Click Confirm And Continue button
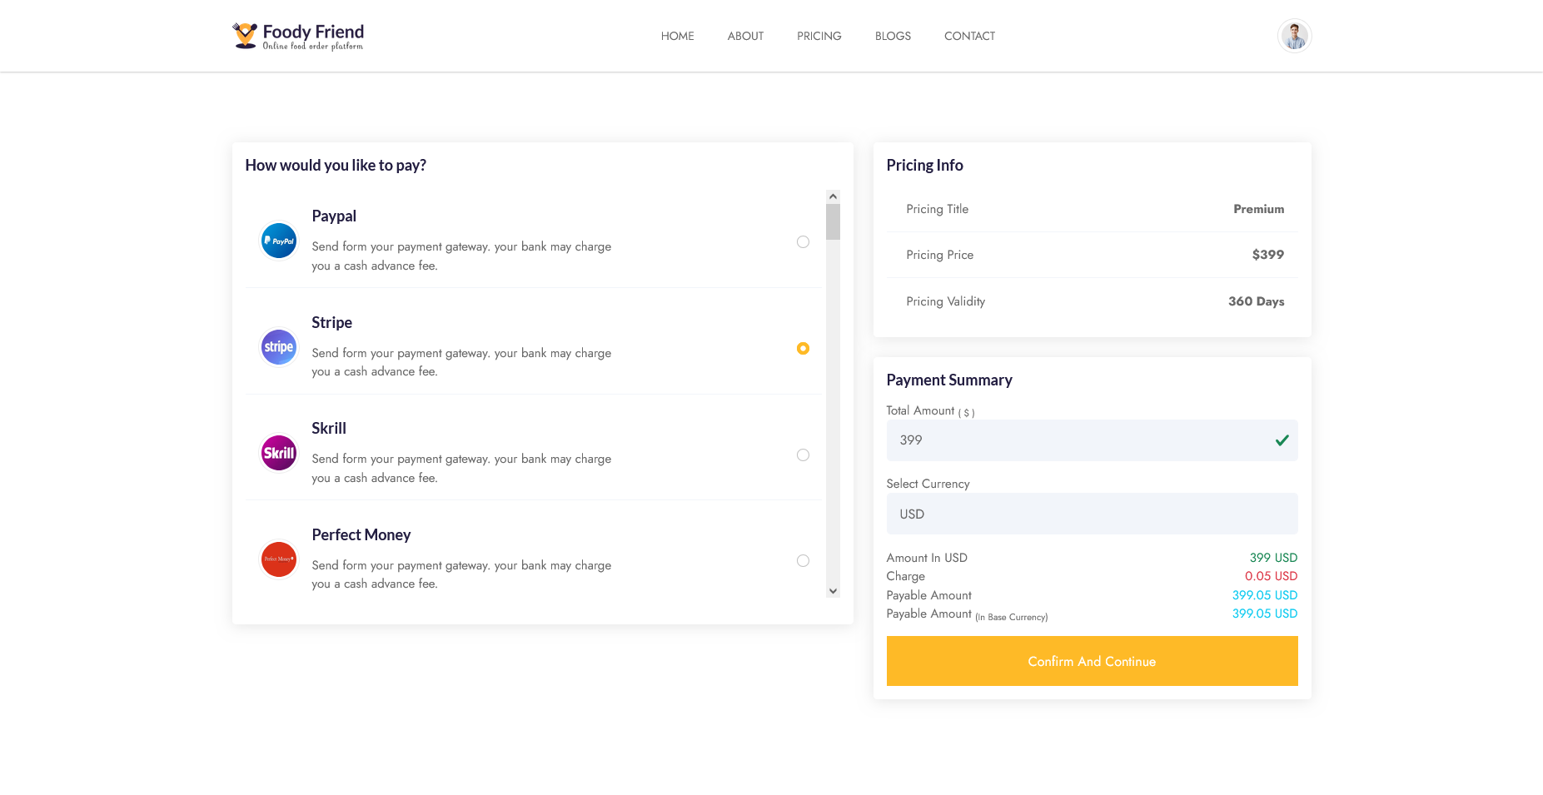This screenshot has width=1543, height=795. pyautogui.click(x=1092, y=661)
